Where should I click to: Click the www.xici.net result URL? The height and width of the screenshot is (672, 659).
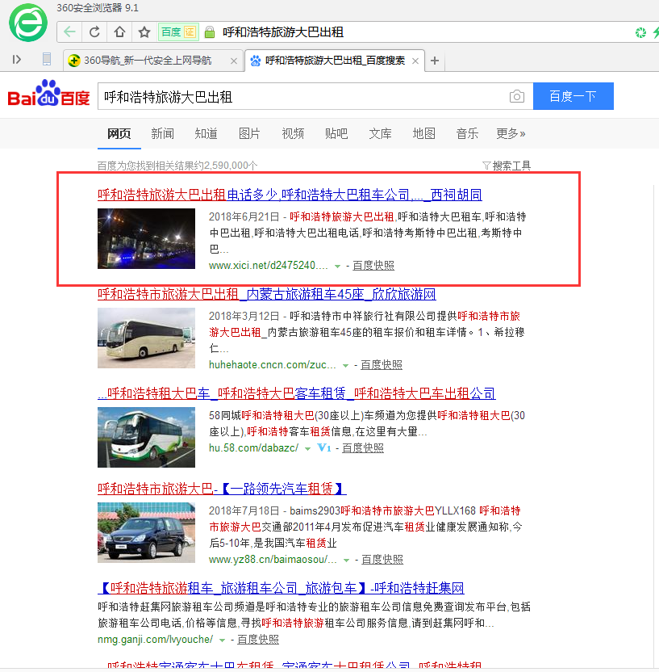[269, 266]
